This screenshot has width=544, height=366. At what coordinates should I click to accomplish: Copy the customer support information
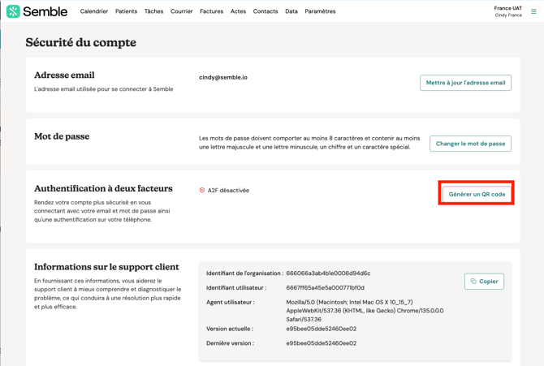tap(485, 282)
